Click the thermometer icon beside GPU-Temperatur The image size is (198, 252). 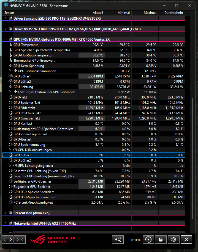(11, 45)
